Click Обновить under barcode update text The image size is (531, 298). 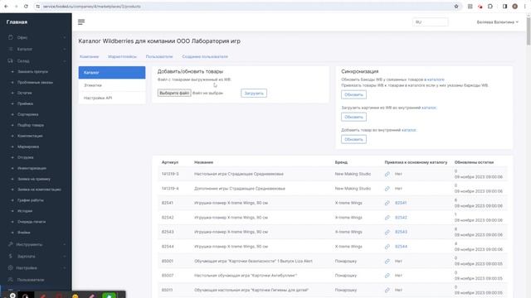(x=353, y=94)
